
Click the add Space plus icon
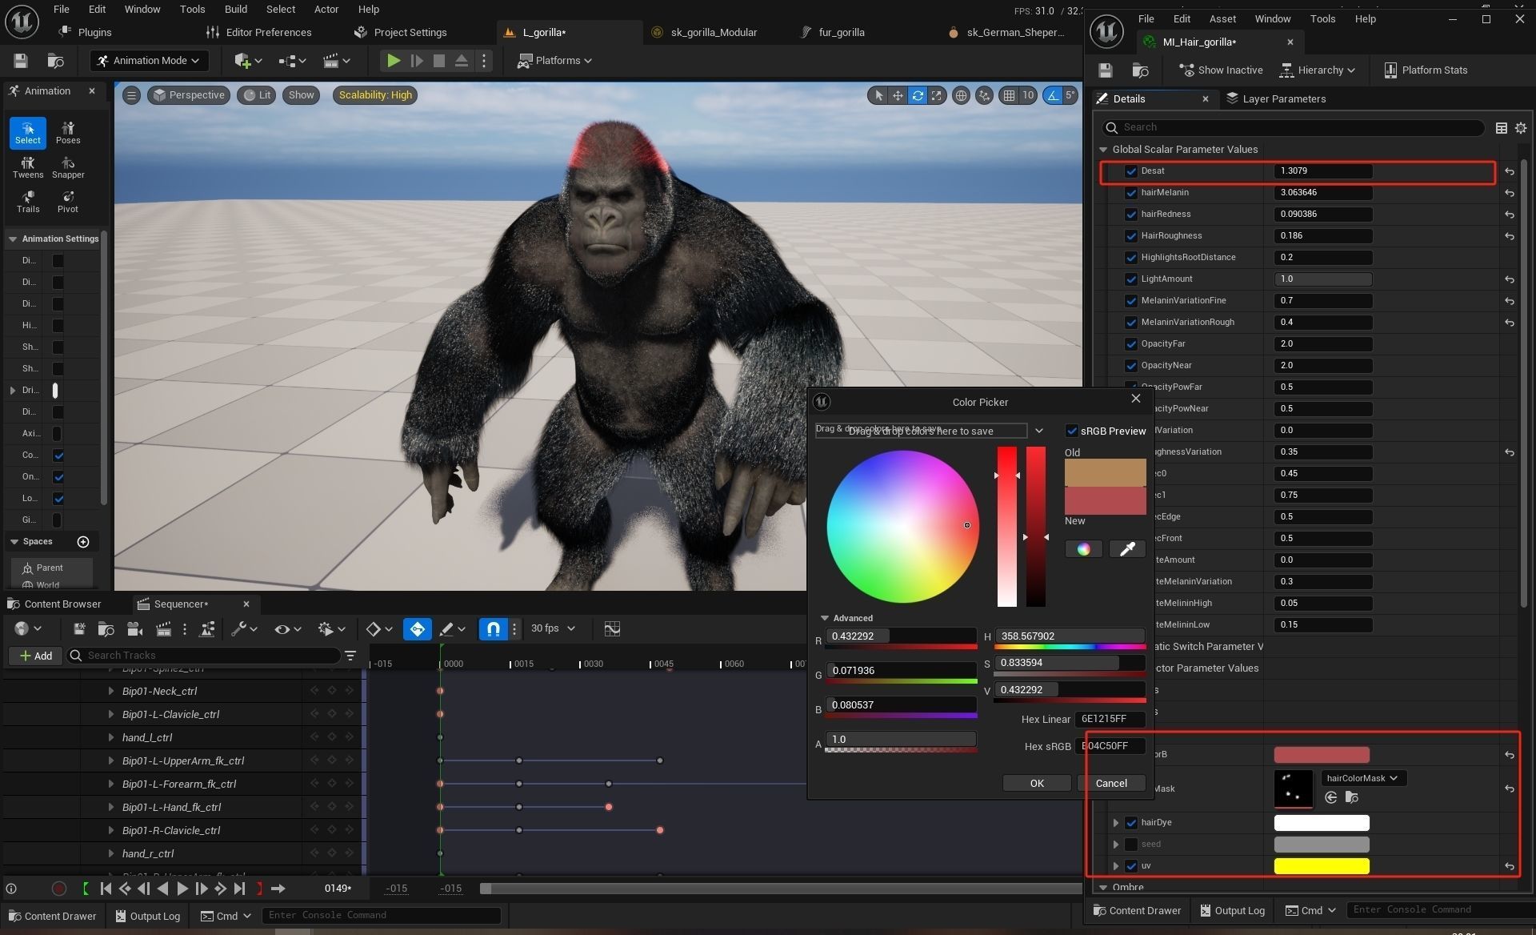pos(83,542)
